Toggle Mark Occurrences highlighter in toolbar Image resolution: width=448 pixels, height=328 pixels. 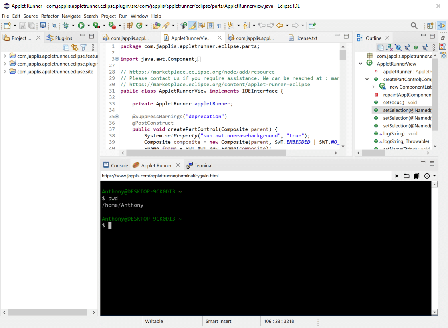coord(193,26)
